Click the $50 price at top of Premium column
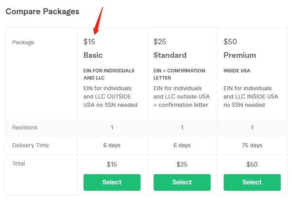Screen dimensions: 293x207 tap(230, 42)
